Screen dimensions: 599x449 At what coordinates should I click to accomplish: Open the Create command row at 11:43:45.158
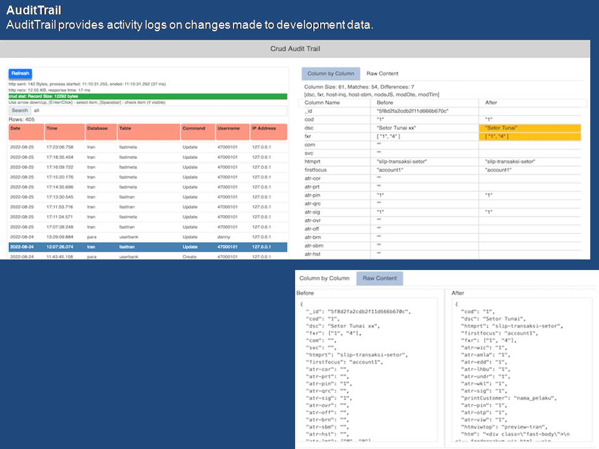[148, 256]
